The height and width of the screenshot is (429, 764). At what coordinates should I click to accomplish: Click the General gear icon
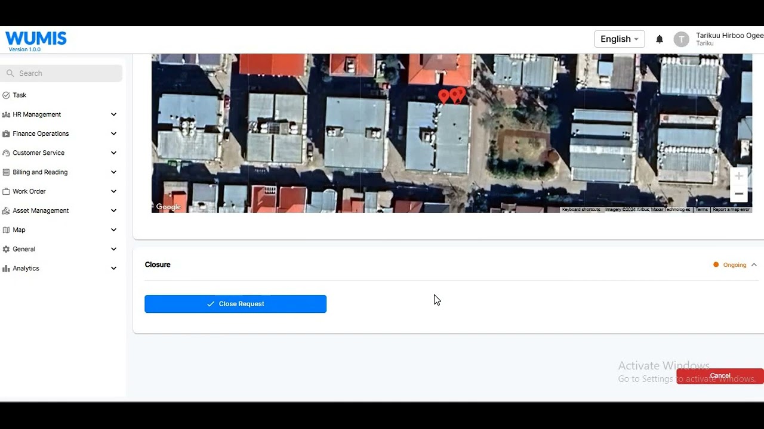tap(7, 249)
